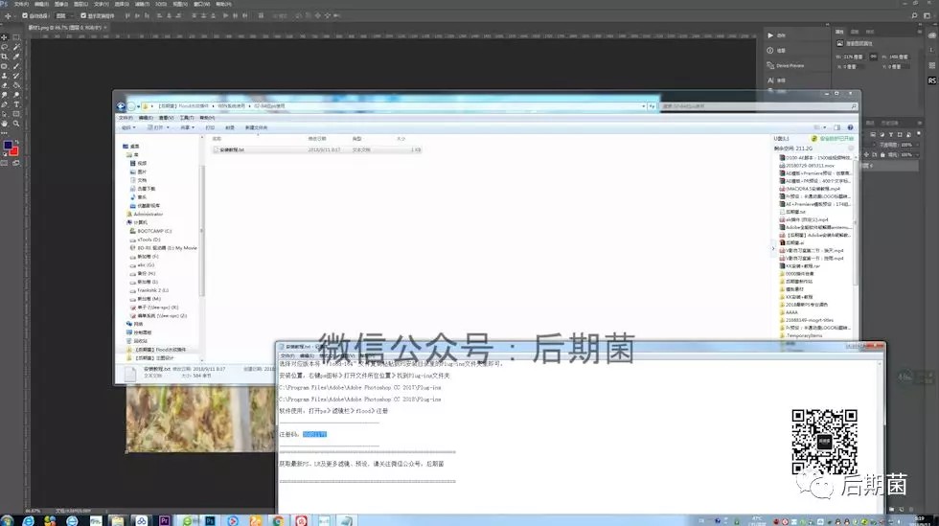
Task: Select the Rectangular Marquee tool
Action: 16,37
